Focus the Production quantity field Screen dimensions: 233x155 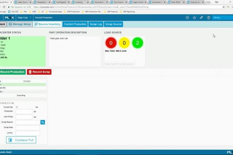(24, 111)
